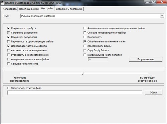This screenshot has width=167, height=124.
Task: Open the Справка / О программе tab
Action: [x=69, y=9]
